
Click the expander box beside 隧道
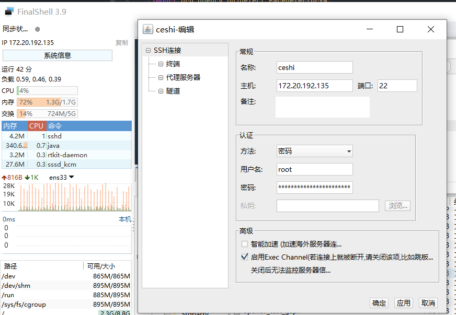[161, 91]
